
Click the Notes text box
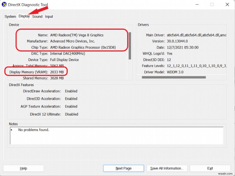pos(117,135)
